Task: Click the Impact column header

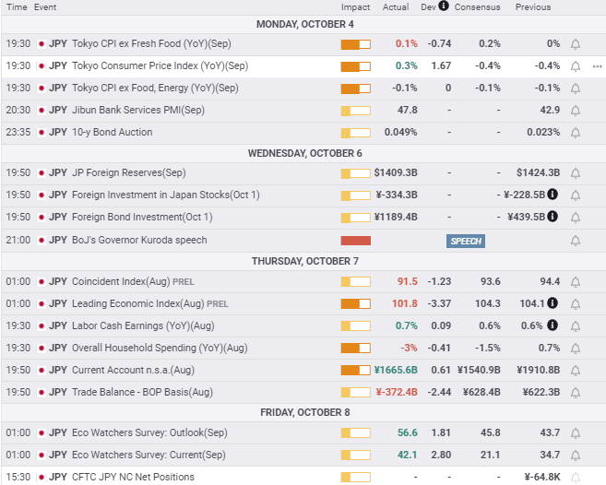Action: coord(355,7)
